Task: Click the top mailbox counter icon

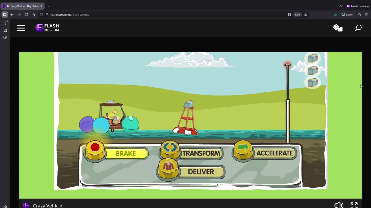Action: click(313, 58)
